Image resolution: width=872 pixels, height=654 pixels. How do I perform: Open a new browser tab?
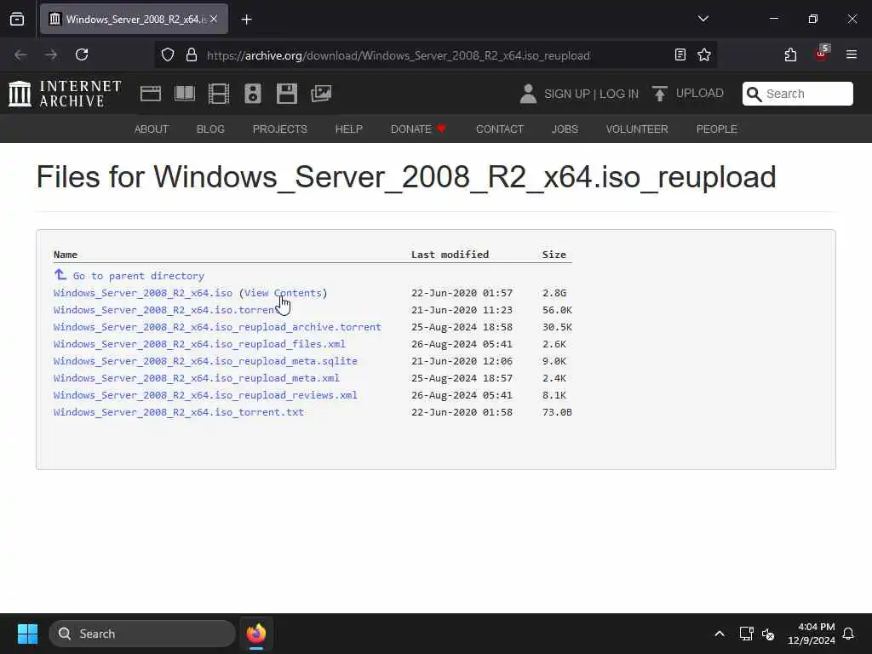point(247,20)
